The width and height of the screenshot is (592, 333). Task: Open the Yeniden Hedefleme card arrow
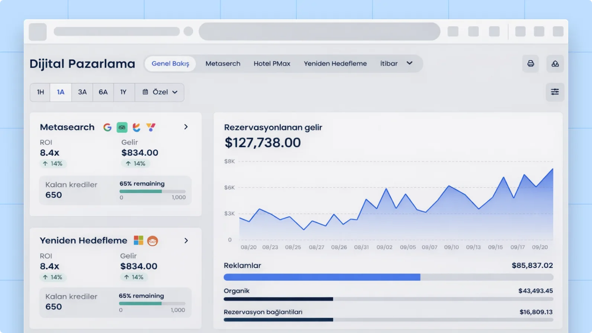tap(186, 241)
